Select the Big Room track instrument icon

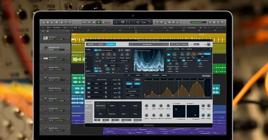46,38
